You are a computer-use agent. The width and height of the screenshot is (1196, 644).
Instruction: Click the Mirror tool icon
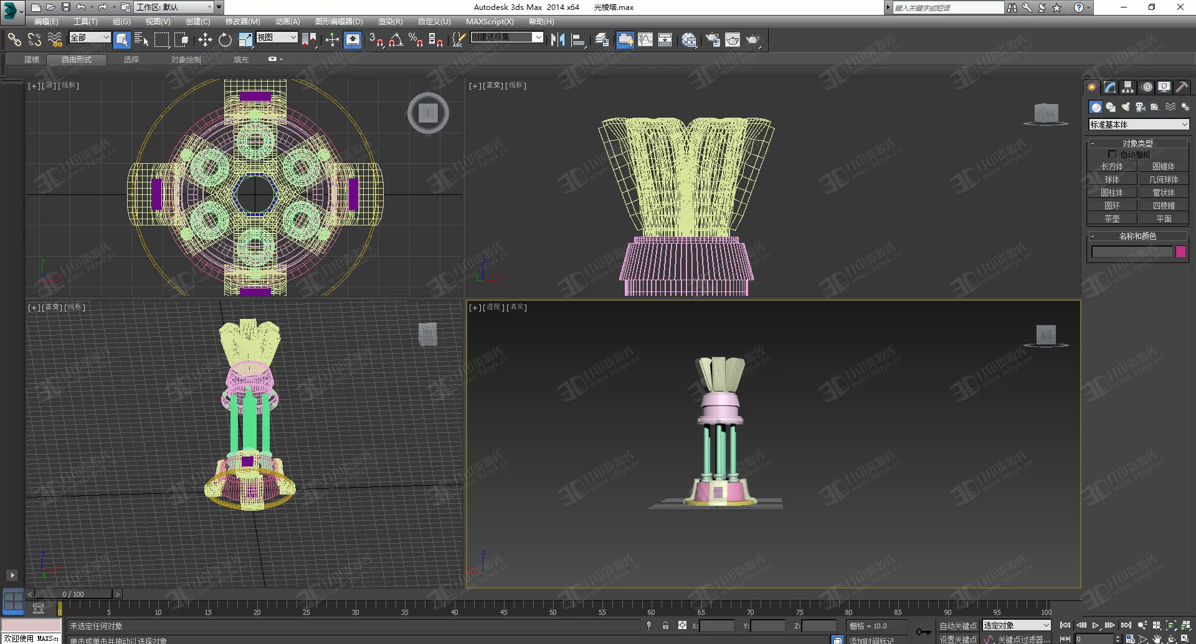(558, 40)
